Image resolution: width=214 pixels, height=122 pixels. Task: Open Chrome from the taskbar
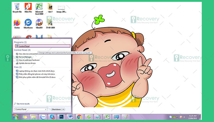coord(79,117)
